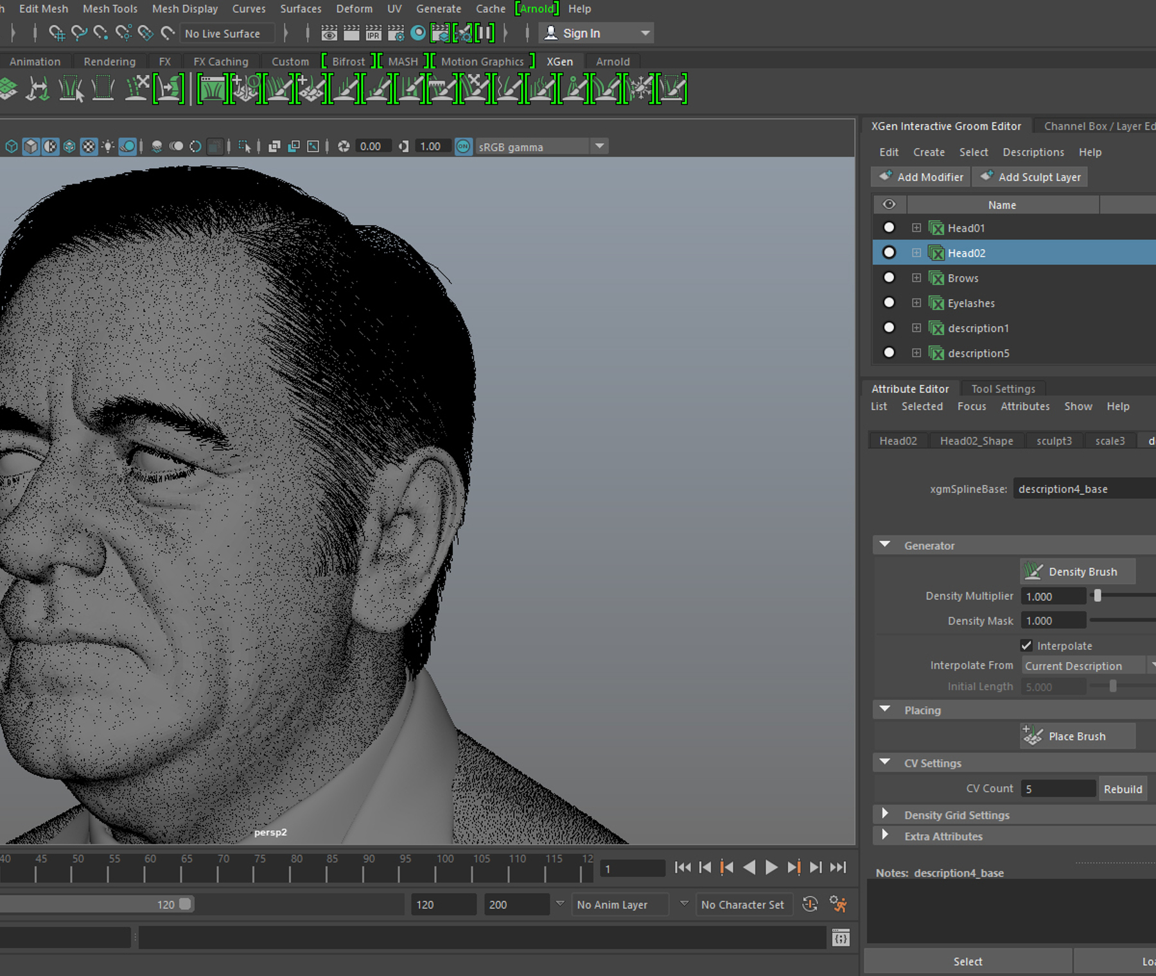
Task: Click the Add Sculpt Layer button
Action: coord(1029,176)
